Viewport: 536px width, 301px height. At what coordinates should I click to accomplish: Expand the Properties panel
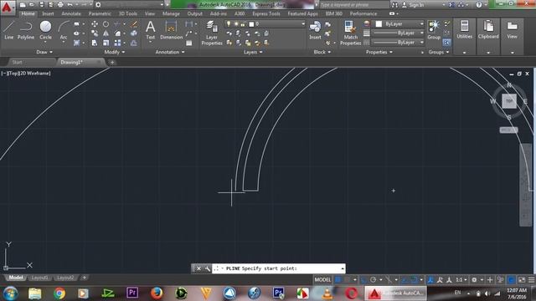379,52
